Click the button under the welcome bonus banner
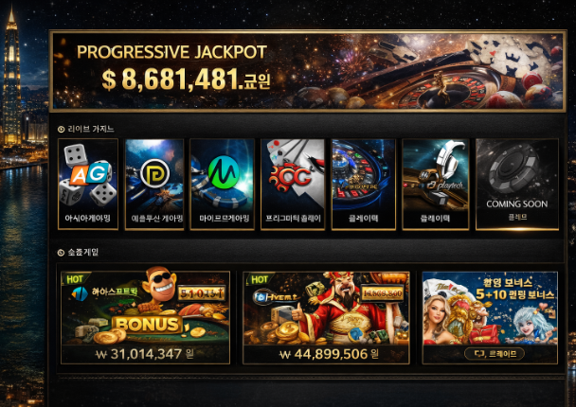 pos(495,354)
